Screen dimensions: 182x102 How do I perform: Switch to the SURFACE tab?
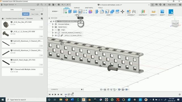click(77, 8)
